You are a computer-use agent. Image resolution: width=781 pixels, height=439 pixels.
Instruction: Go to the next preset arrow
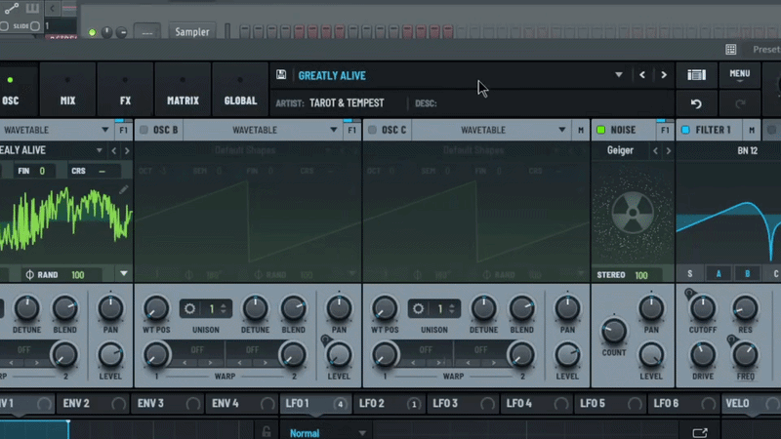(x=664, y=75)
